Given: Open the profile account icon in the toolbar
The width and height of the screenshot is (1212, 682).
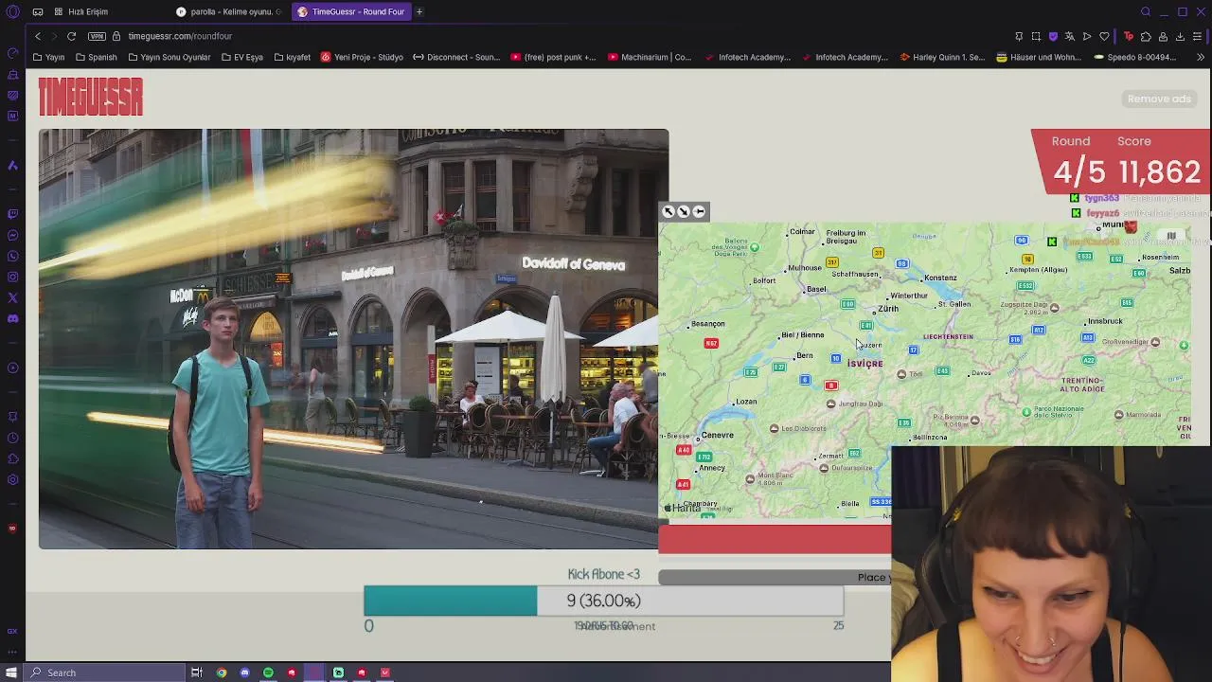Looking at the screenshot, I should click(1163, 36).
